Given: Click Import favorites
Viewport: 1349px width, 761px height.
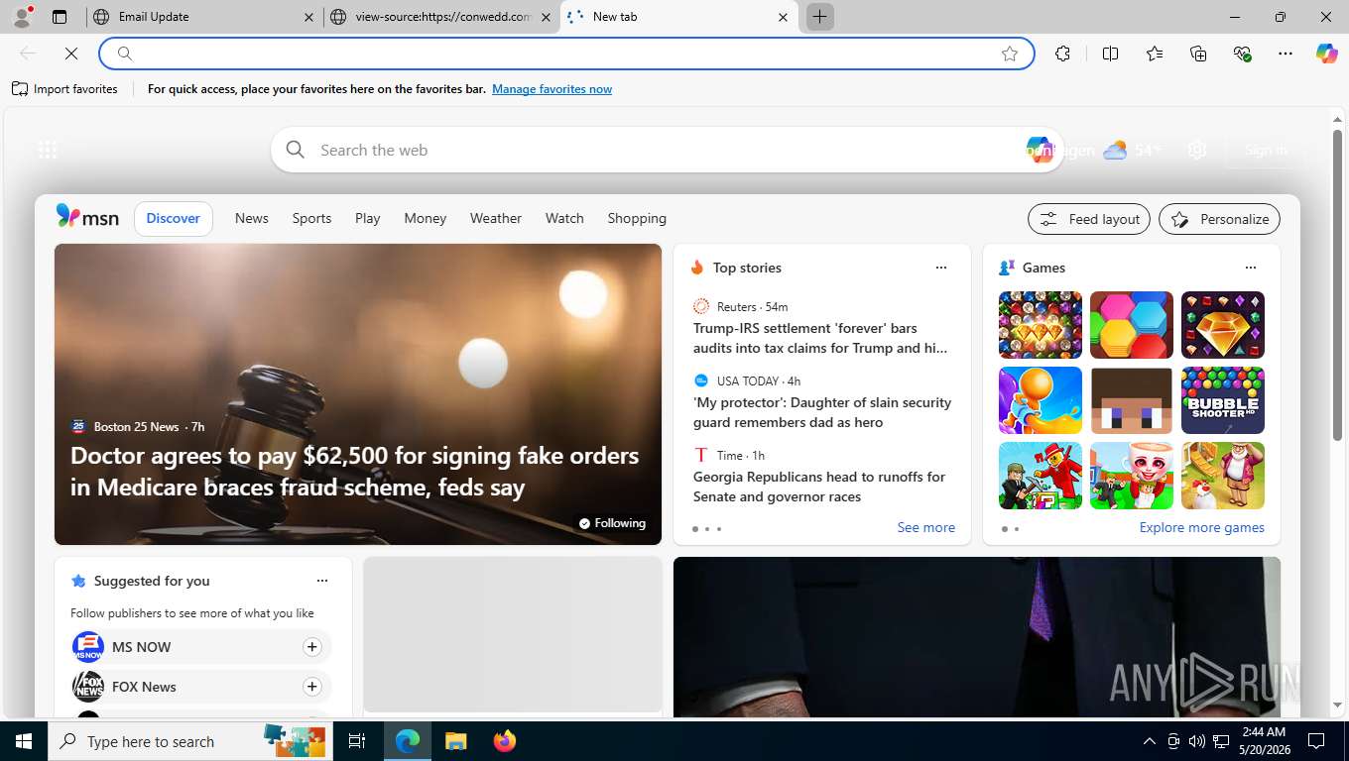Looking at the screenshot, I should 64,89.
